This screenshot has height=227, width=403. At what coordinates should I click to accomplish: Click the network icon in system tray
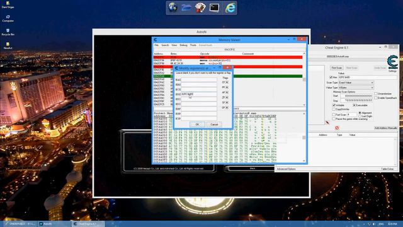point(370,224)
